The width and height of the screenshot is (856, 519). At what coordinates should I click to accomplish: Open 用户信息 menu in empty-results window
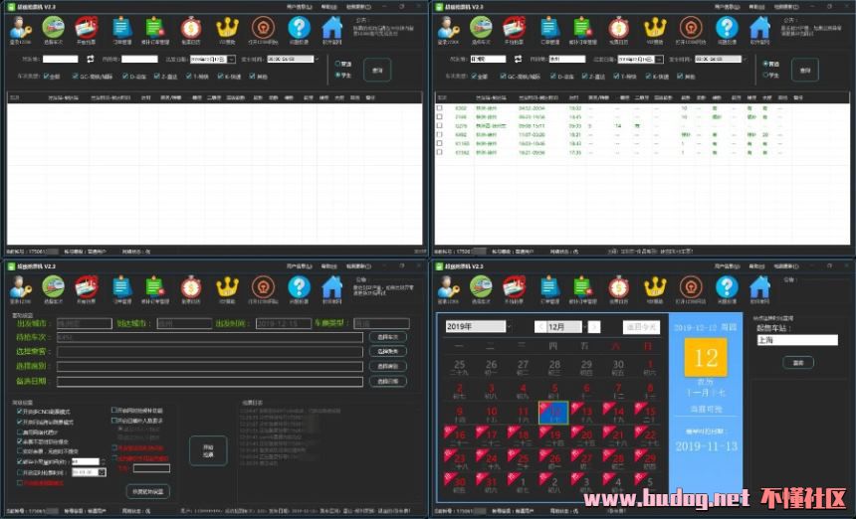coord(300,7)
